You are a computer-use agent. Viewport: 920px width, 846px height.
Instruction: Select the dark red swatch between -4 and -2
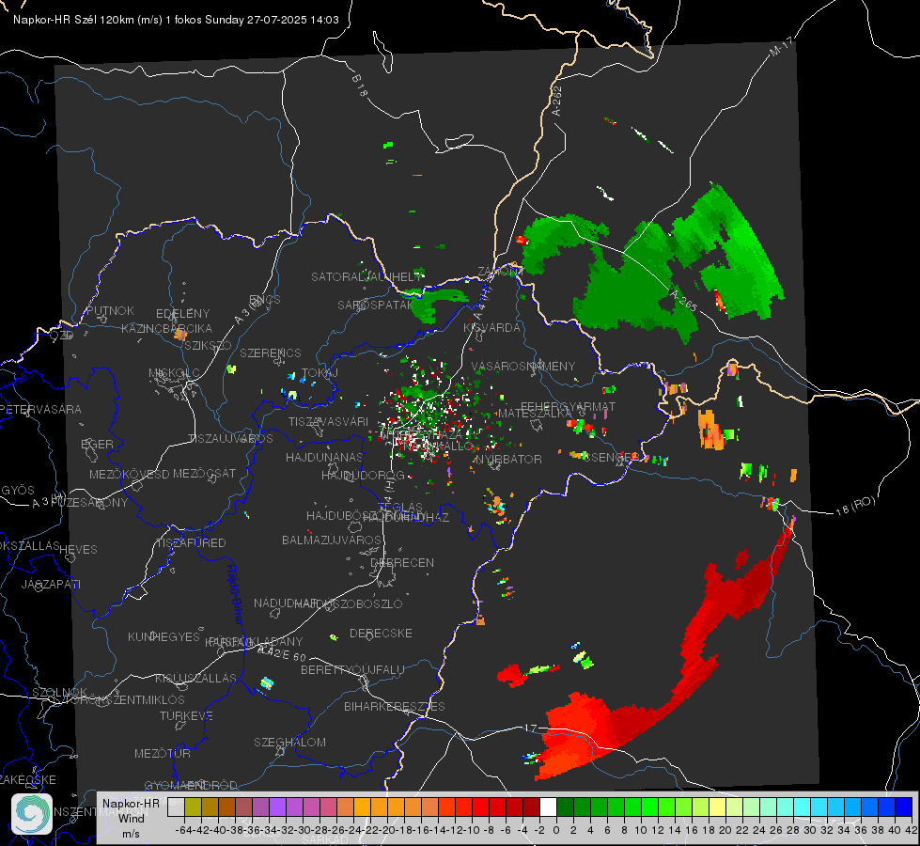tap(531, 807)
